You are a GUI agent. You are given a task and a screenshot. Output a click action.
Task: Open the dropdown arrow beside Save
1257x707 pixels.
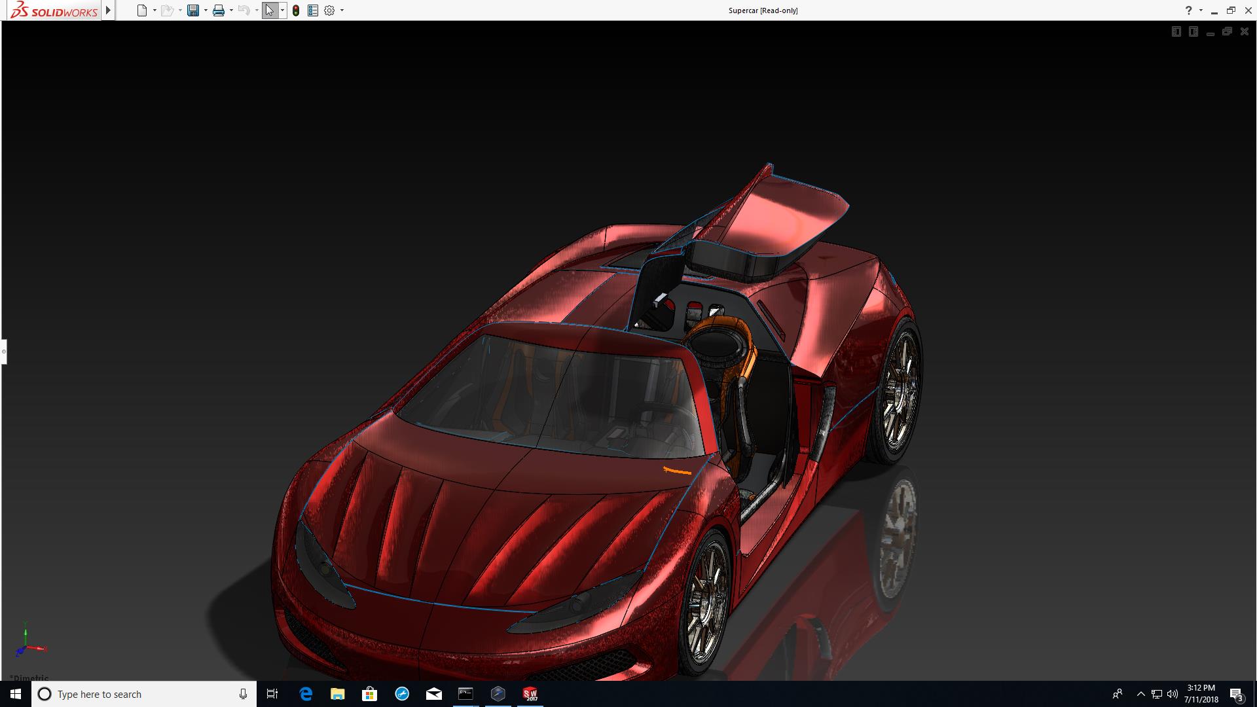tap(206, 10)
